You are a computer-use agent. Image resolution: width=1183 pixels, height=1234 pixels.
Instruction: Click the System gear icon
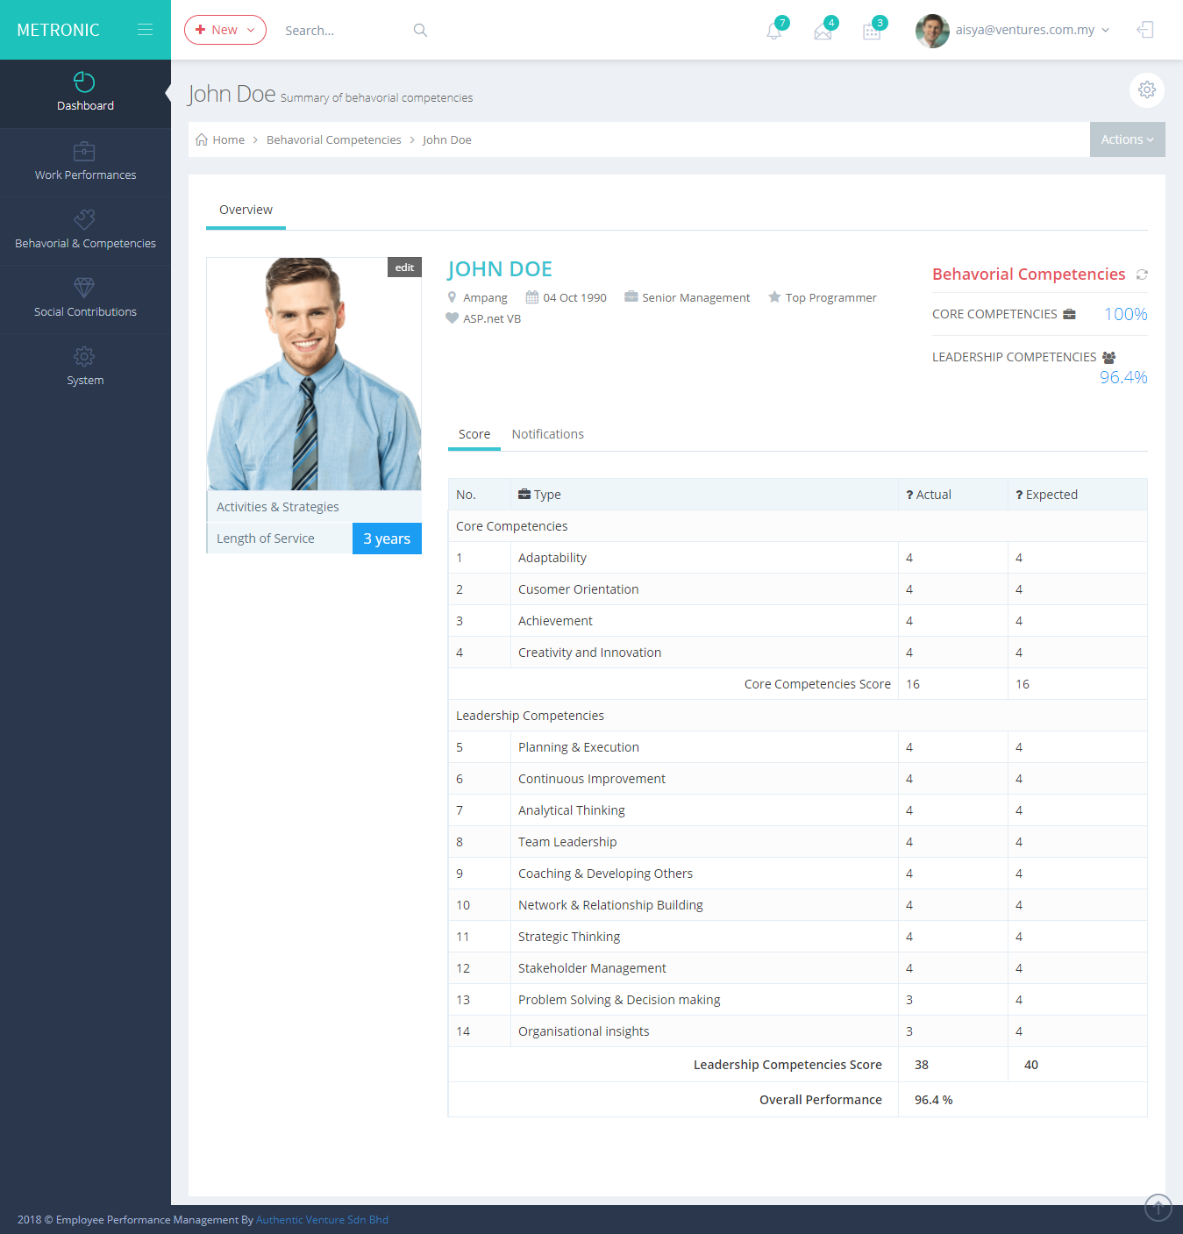point(84,356)
